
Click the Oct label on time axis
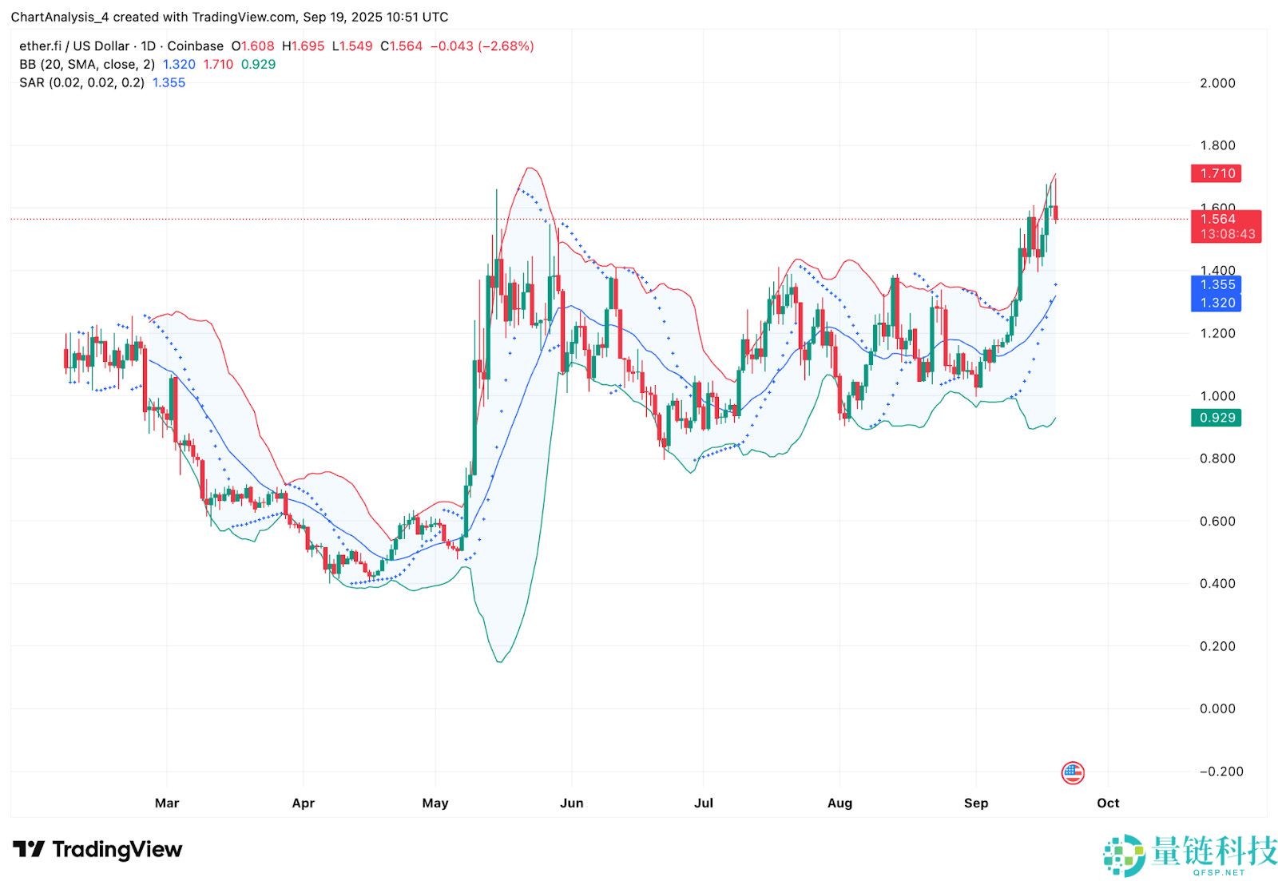pos(1108,803)
